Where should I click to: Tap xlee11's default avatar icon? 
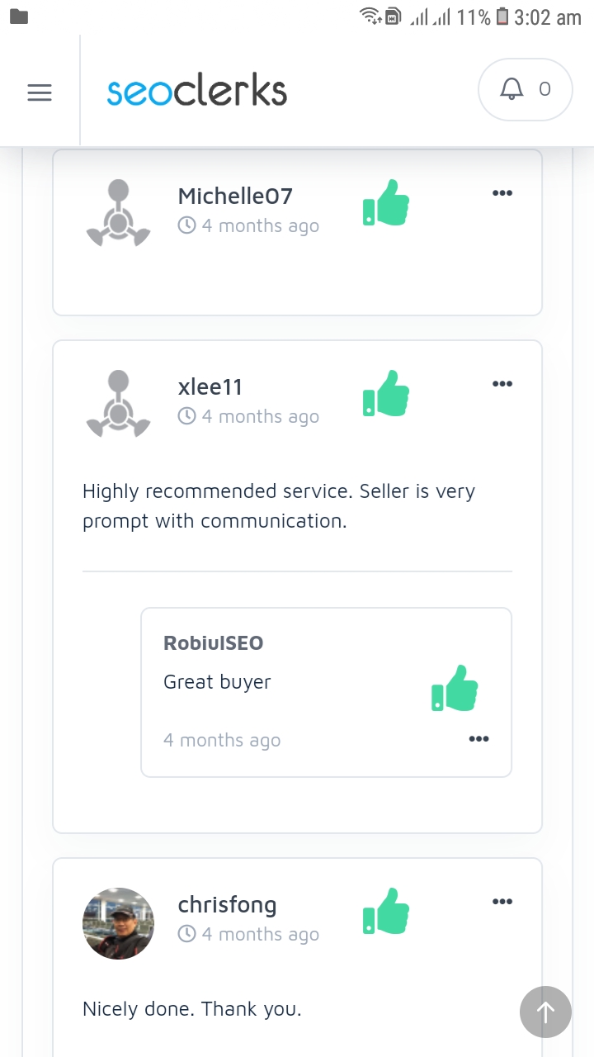pos(119,403)
